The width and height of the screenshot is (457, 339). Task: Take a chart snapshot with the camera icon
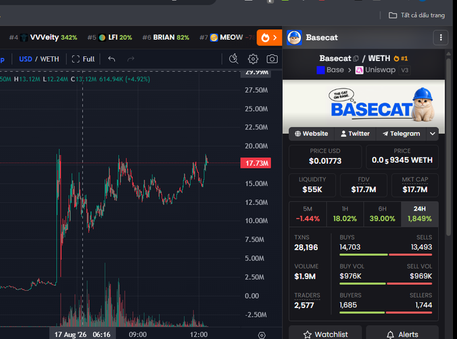point(272,59)
